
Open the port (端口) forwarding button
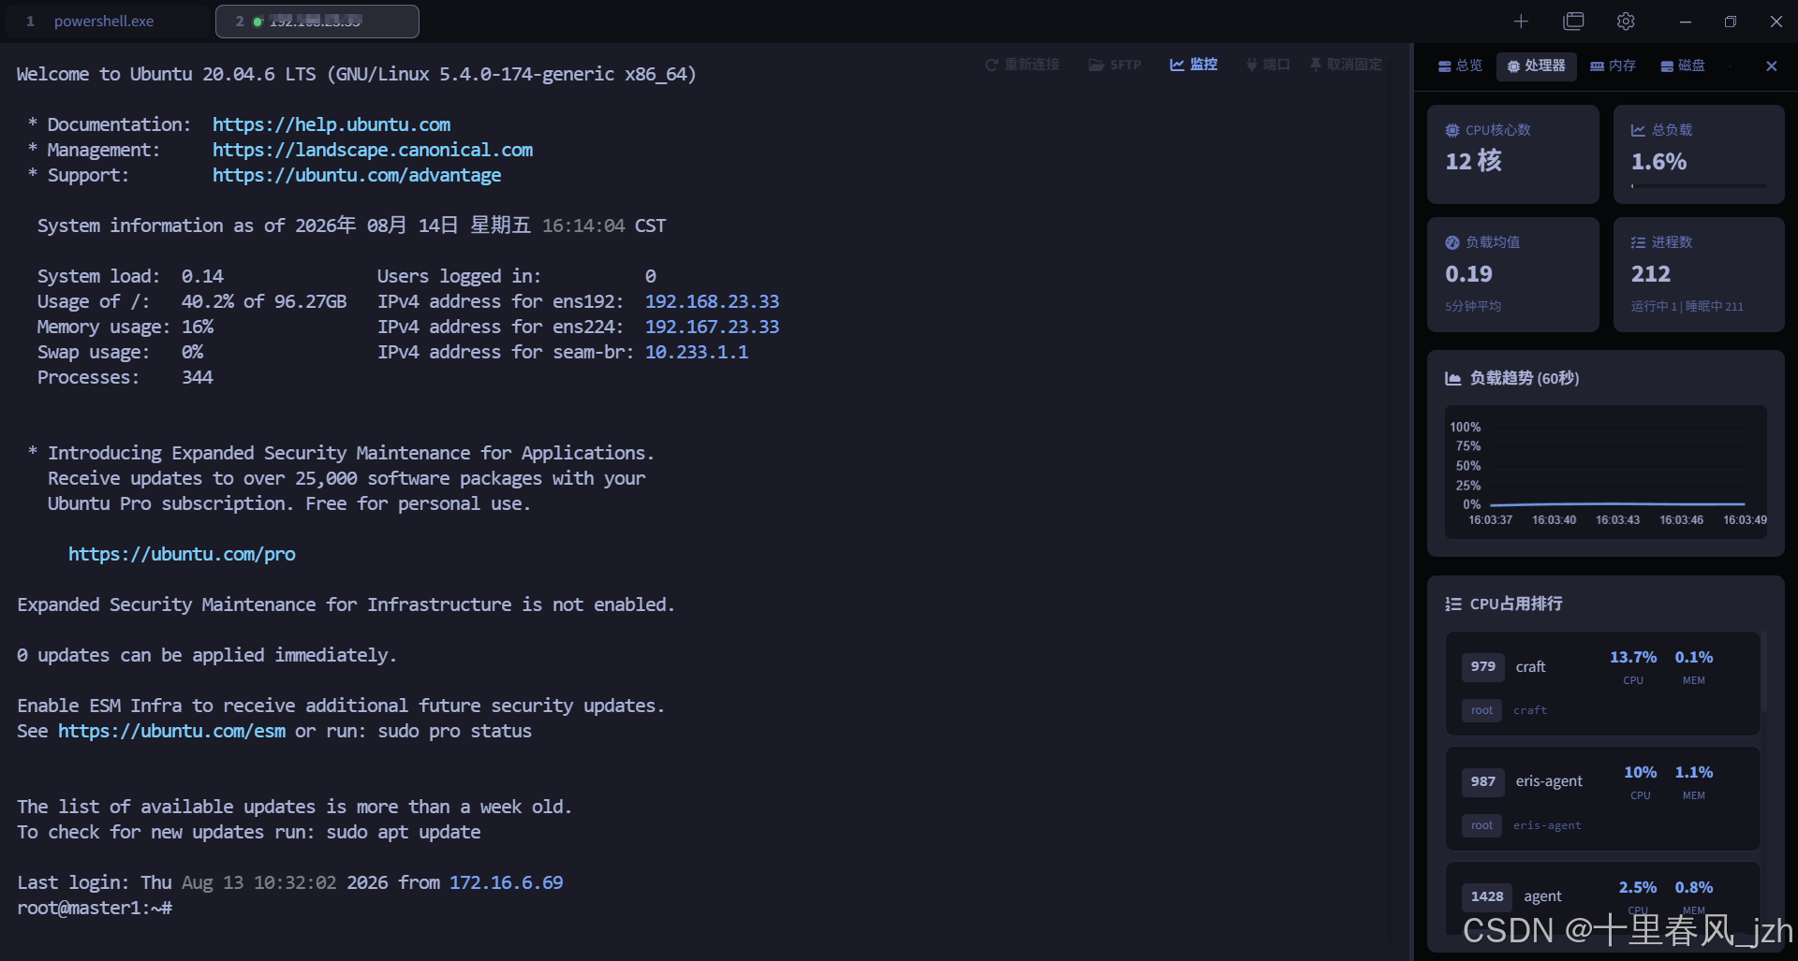pyautogui.click(x=1268, y=65)
